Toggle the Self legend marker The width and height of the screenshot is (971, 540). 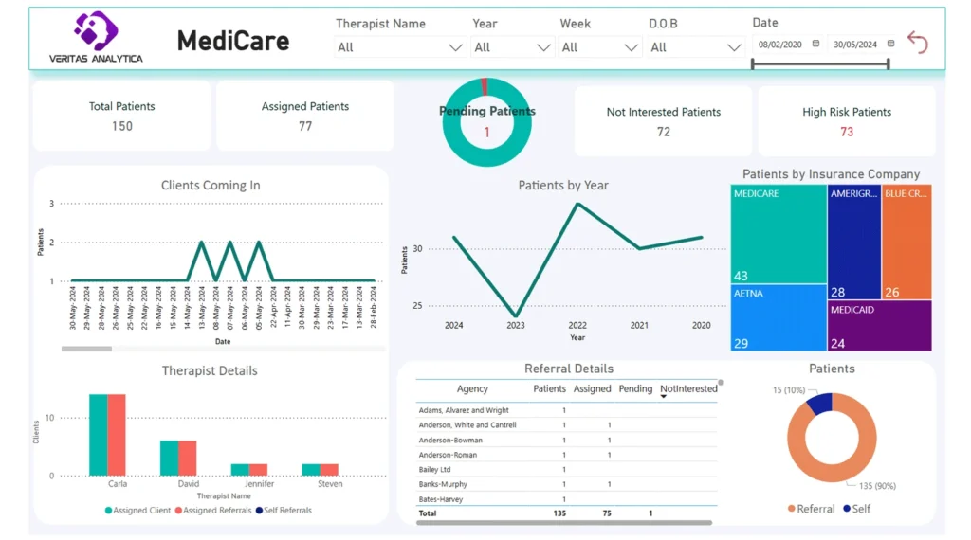tap(846, 509)
